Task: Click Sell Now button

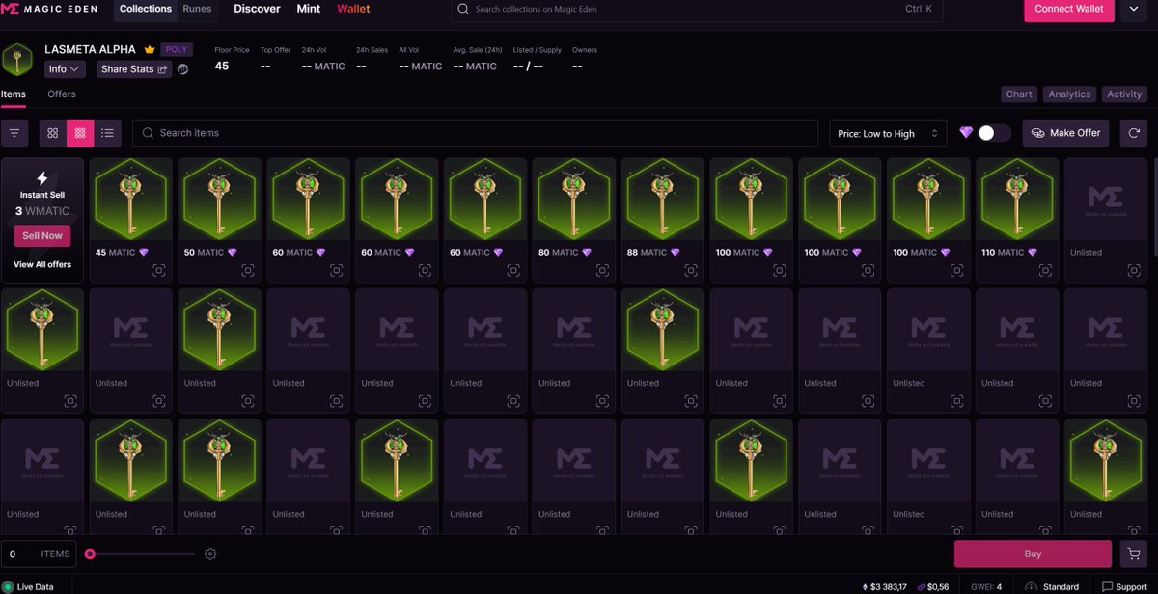Action: [41, 236]
